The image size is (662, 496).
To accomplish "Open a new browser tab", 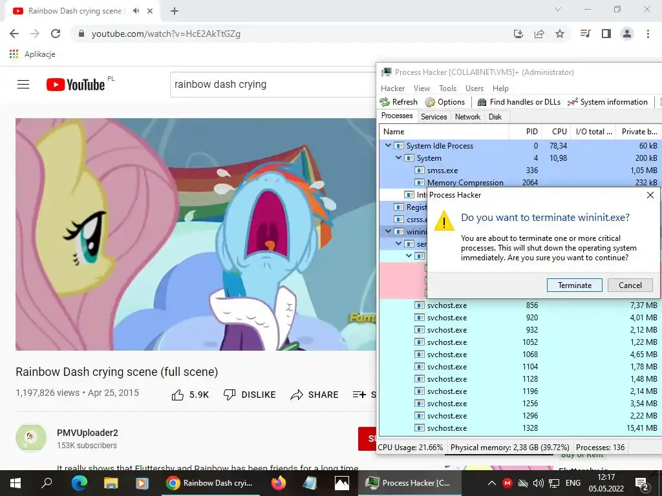I will coord(175,11).
